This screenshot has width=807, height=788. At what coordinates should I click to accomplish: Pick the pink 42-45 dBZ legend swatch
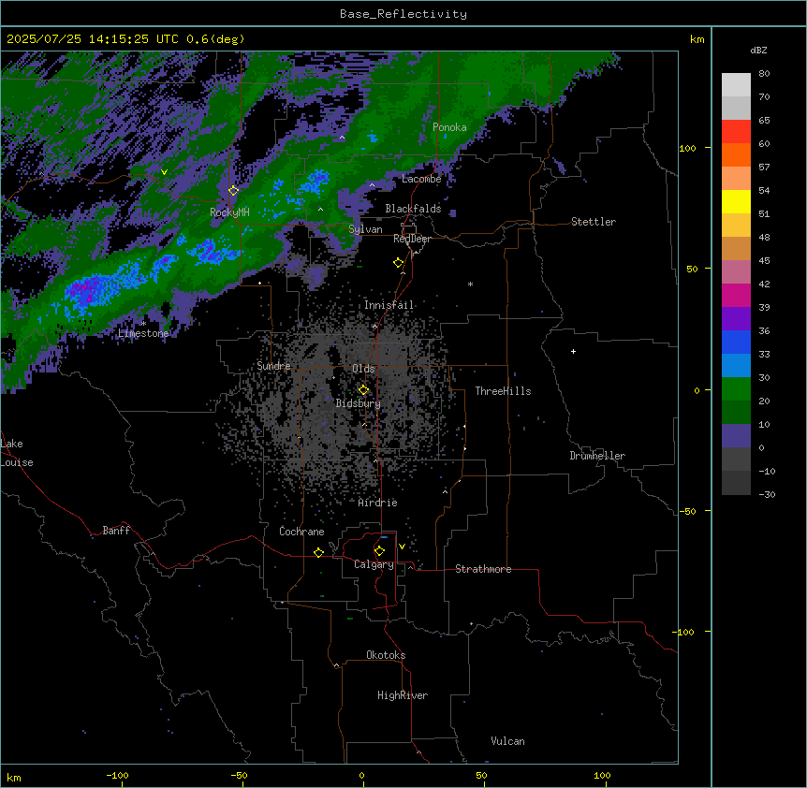click(x=736, y=271)
